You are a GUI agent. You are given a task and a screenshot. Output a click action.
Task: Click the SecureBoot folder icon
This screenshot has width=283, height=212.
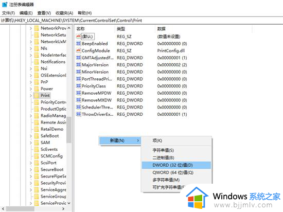point(37,169)
